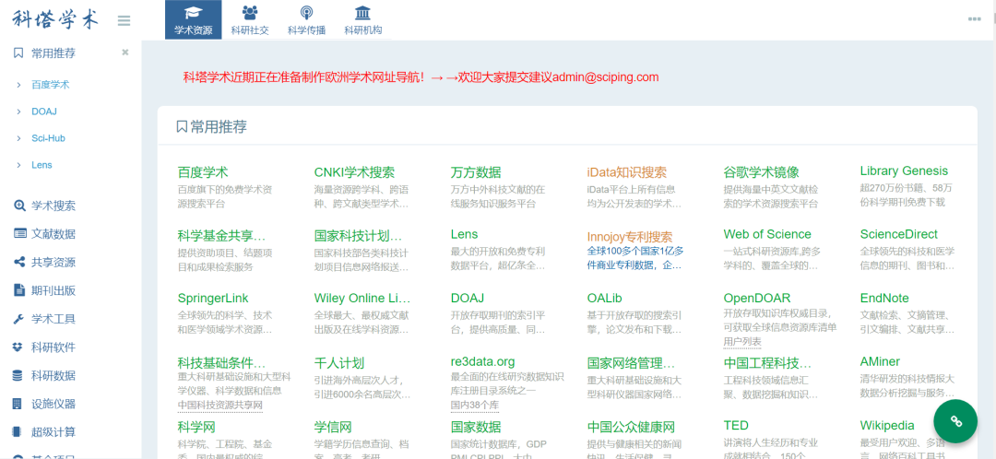Close the sidebar 常用推荐 section with X
996x459 pixels.
(125, 52)
